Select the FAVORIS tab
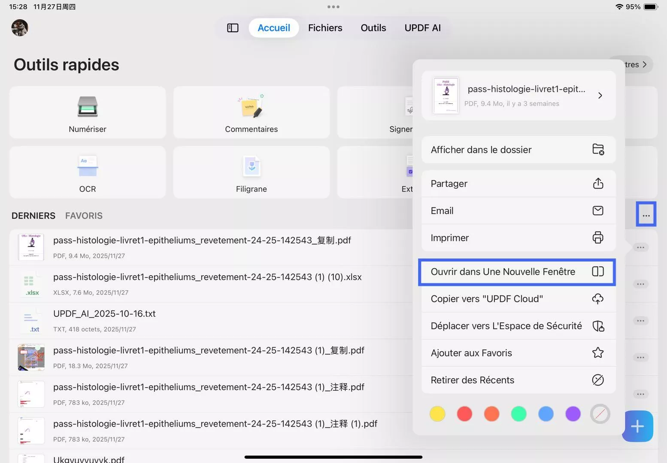The height and width of the screenshot is (463, 667). (84, 216)
